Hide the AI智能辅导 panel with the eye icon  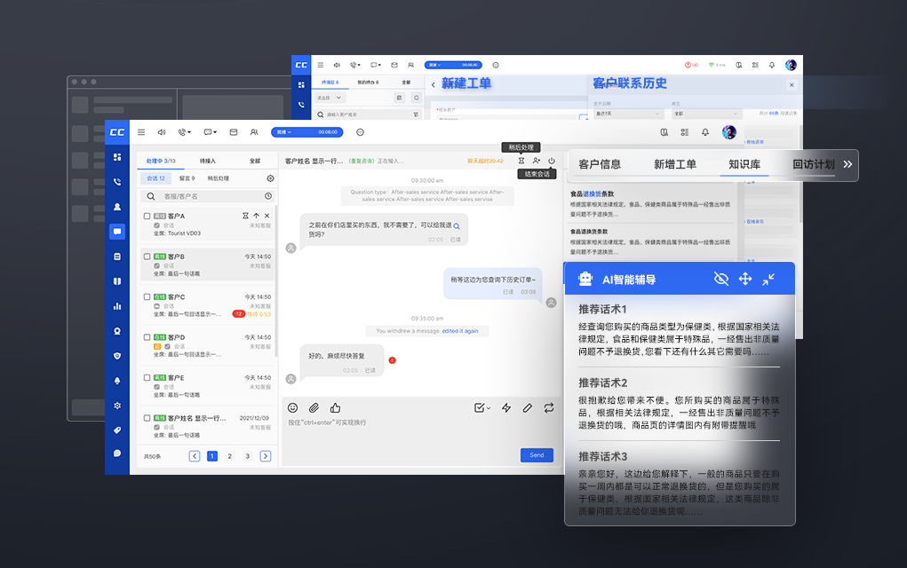click(722, 279)
